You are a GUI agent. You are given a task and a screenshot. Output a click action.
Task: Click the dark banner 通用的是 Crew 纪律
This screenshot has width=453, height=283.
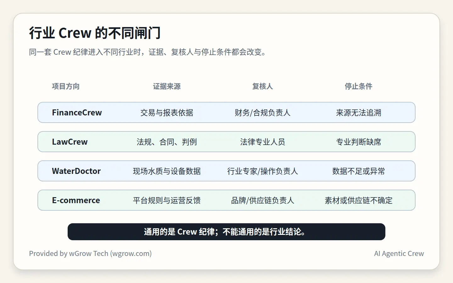(226, 232)
